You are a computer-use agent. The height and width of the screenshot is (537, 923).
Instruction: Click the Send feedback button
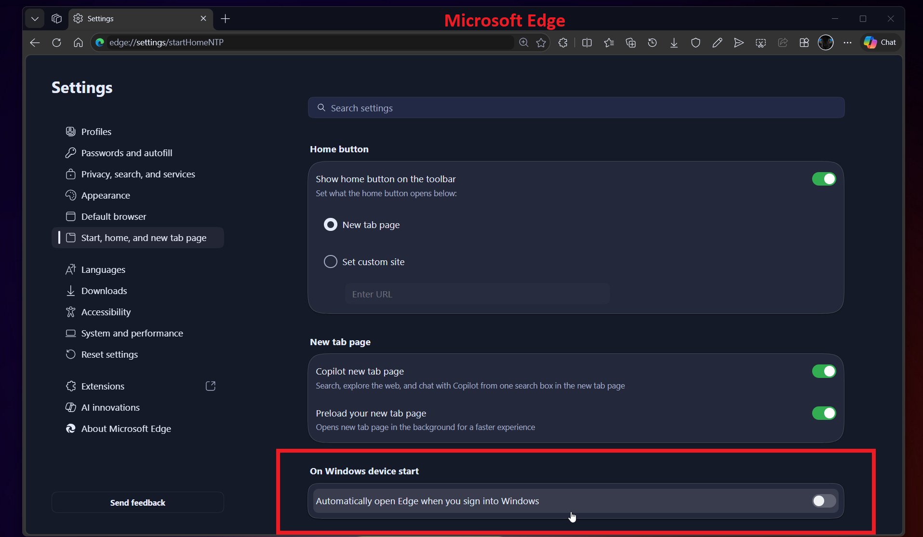pos(137,502)
